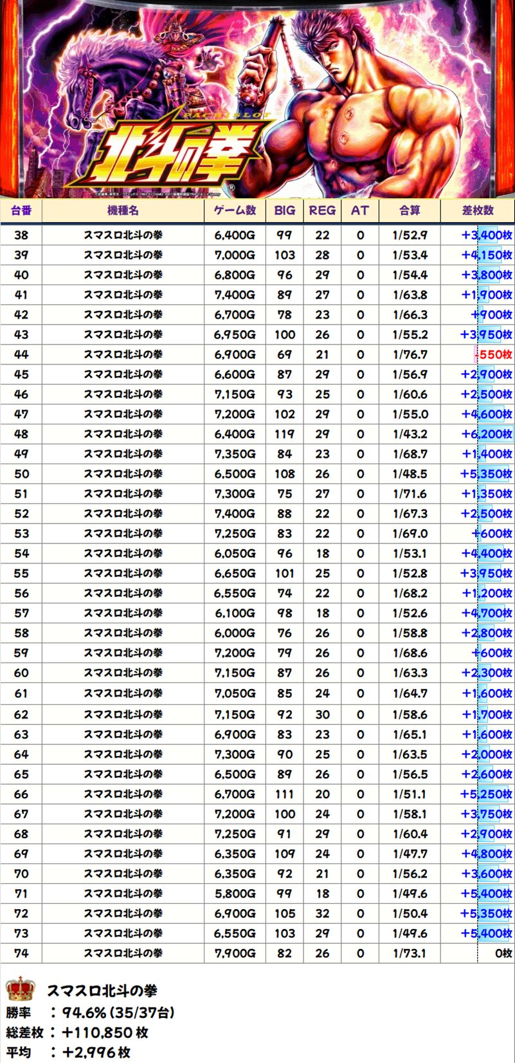
Task: Select the 1/53.4 combined rate
Action: 410,255
